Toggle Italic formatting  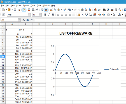tap(49, 15)
